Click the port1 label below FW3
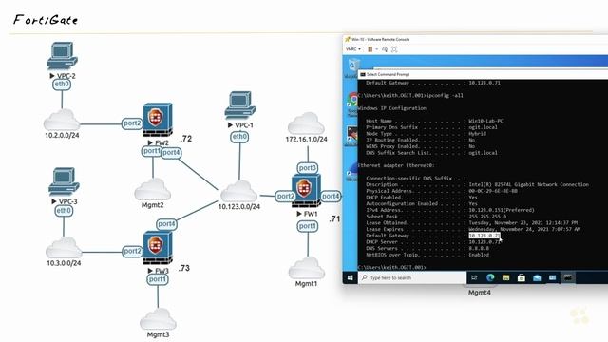 158,279
